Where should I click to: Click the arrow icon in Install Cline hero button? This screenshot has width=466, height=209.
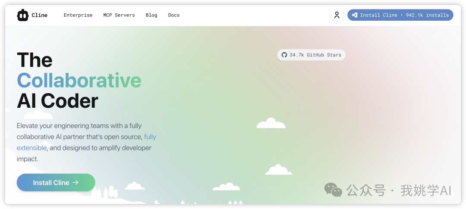click(76, 183)
